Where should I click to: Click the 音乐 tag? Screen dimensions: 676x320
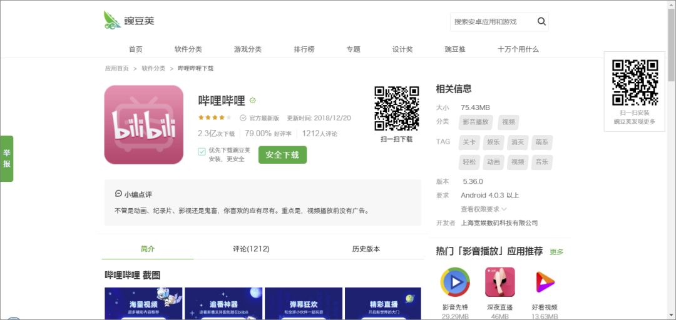click(541, 162)
